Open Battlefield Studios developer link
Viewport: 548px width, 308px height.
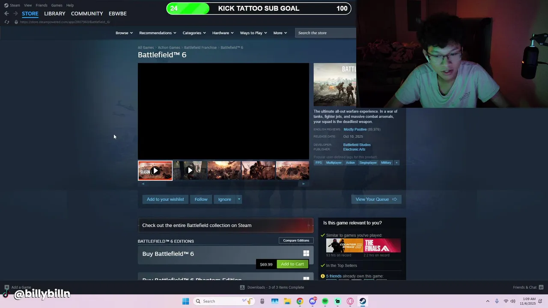(357, 145)
